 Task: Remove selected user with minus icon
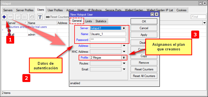tap(11, 17)
